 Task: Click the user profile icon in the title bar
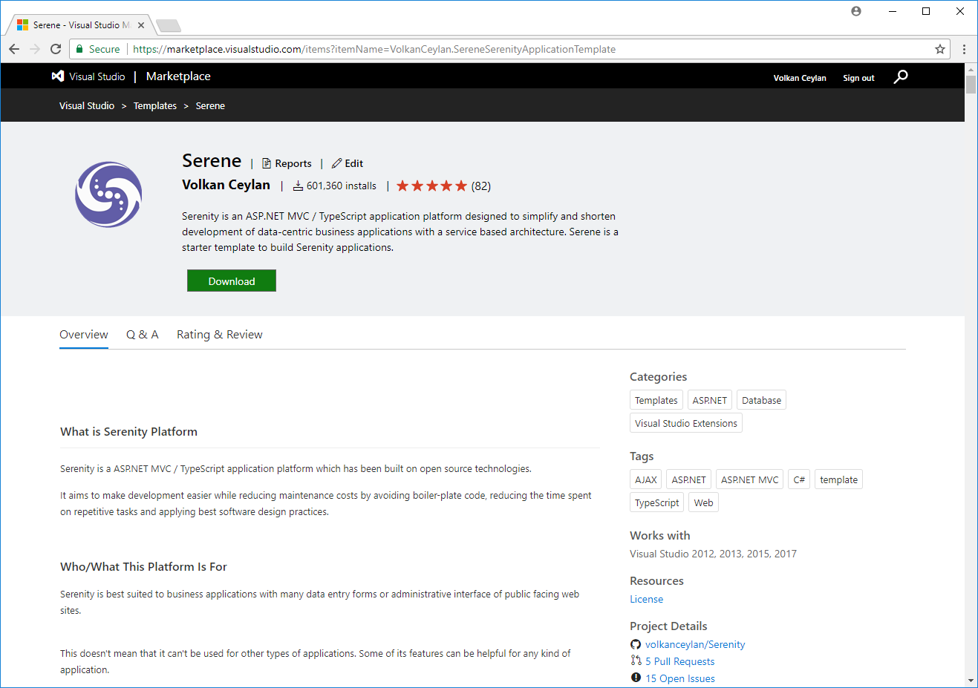coord(855,10)
